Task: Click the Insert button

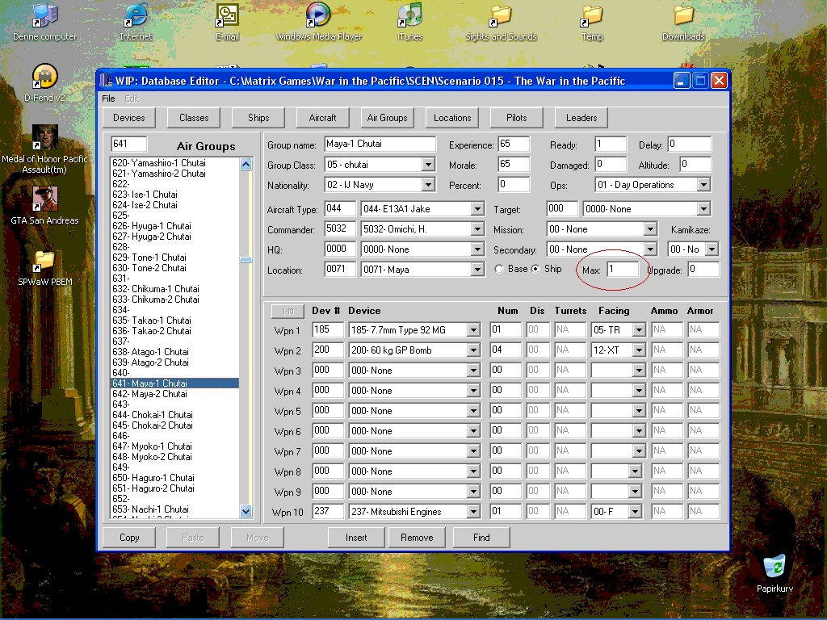Action: pyautogui.click(x=356, y=538)
